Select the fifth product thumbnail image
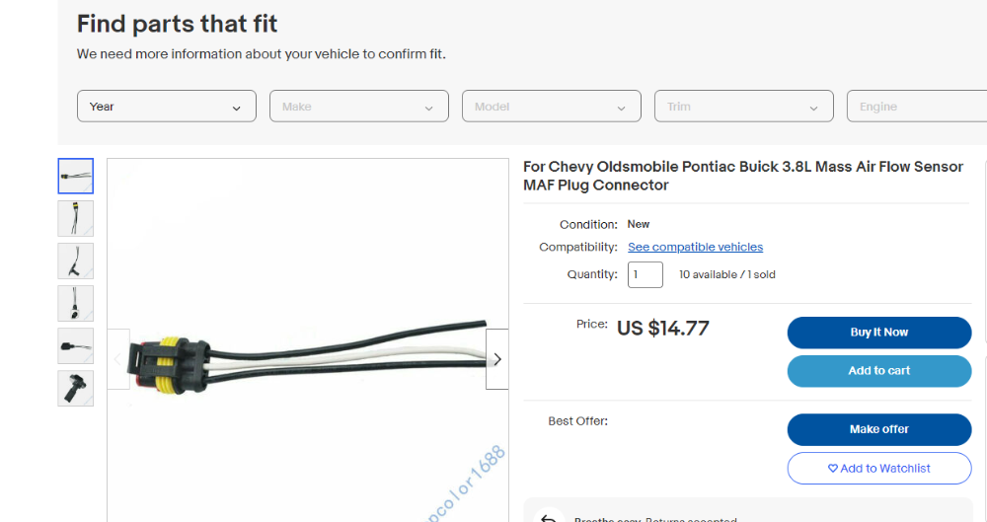The image size is (987, 522). click(76, 345)
